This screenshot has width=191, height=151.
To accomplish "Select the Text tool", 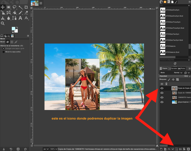I will 20,18.
